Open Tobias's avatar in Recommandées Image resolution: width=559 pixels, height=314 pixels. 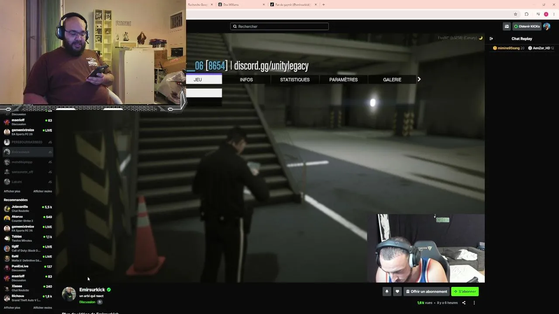[x=7, y=238]
